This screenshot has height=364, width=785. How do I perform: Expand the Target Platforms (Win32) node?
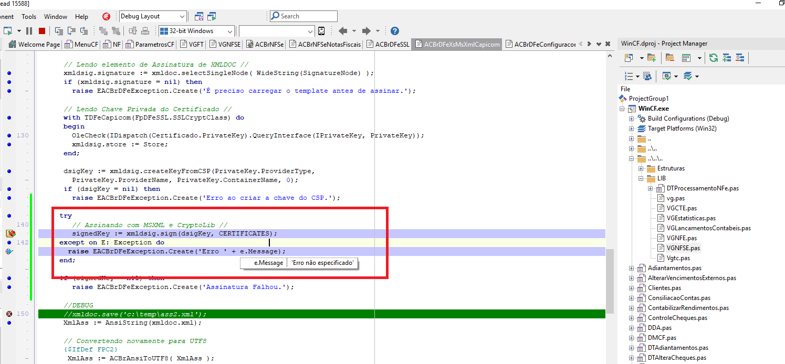632,129
